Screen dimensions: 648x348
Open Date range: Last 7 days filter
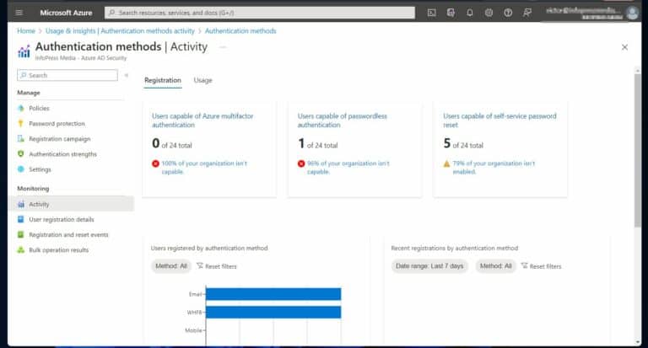[x=429, y=266]
